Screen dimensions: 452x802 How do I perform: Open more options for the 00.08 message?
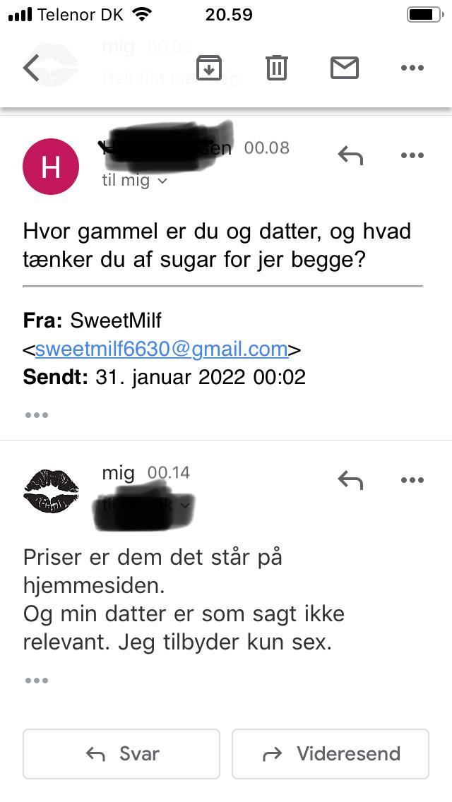(412, 155)
